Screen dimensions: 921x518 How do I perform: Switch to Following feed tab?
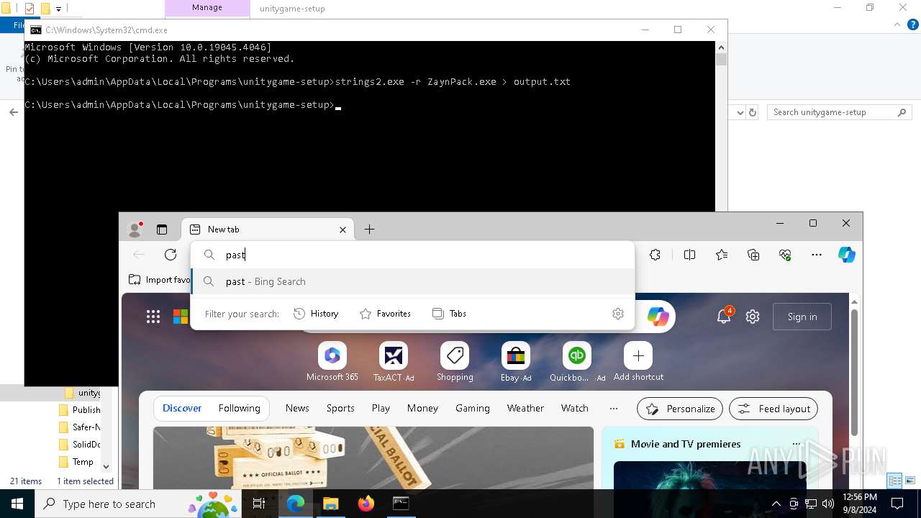click(240, 408)
